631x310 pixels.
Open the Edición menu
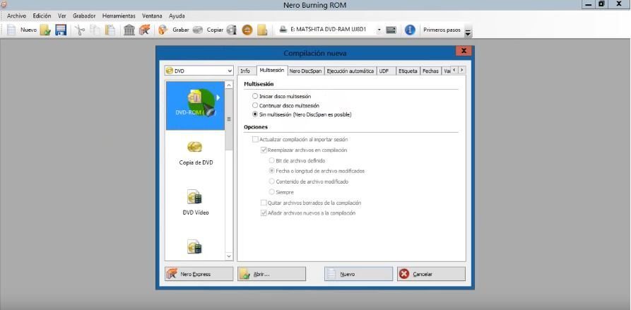click(x=42, y=16)
